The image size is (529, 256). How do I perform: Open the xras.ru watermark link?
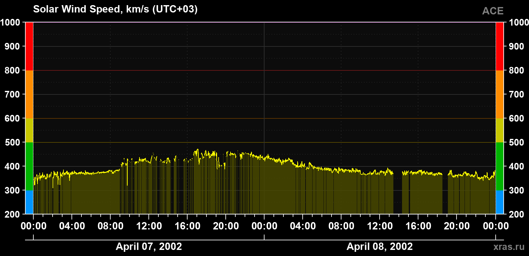[509, 247]
